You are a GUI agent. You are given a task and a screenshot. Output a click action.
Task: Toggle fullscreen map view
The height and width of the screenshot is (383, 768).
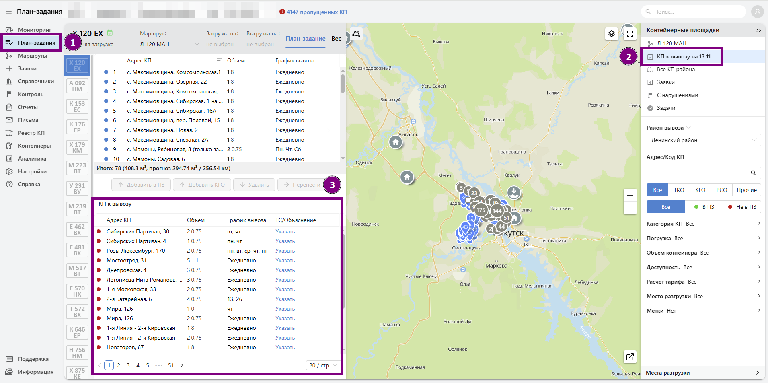630,34
